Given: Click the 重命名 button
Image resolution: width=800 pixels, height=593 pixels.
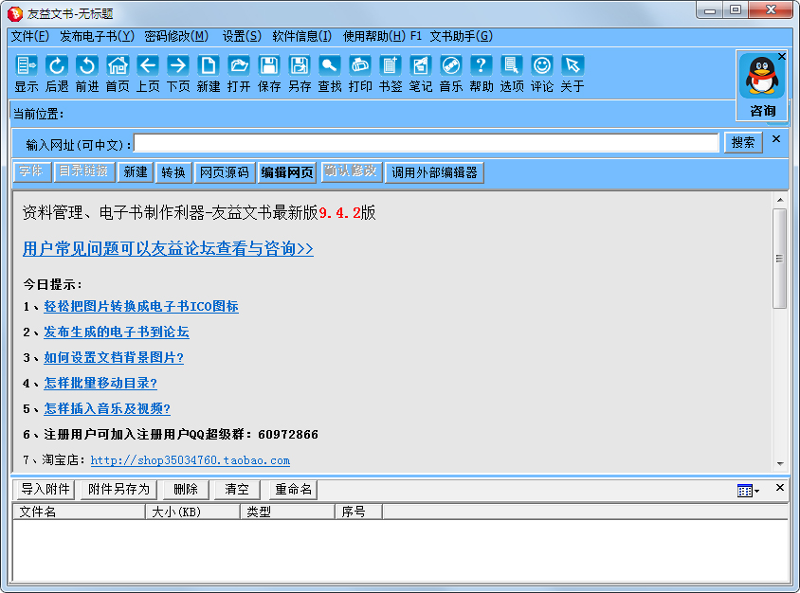Looking at the screenshot, I should click(x=294, y=490).
